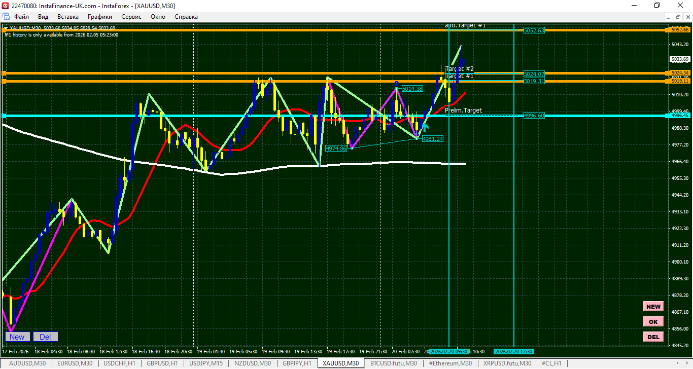
Task: Click the InstaForex app icon in title bar
Action: (6, 6)
